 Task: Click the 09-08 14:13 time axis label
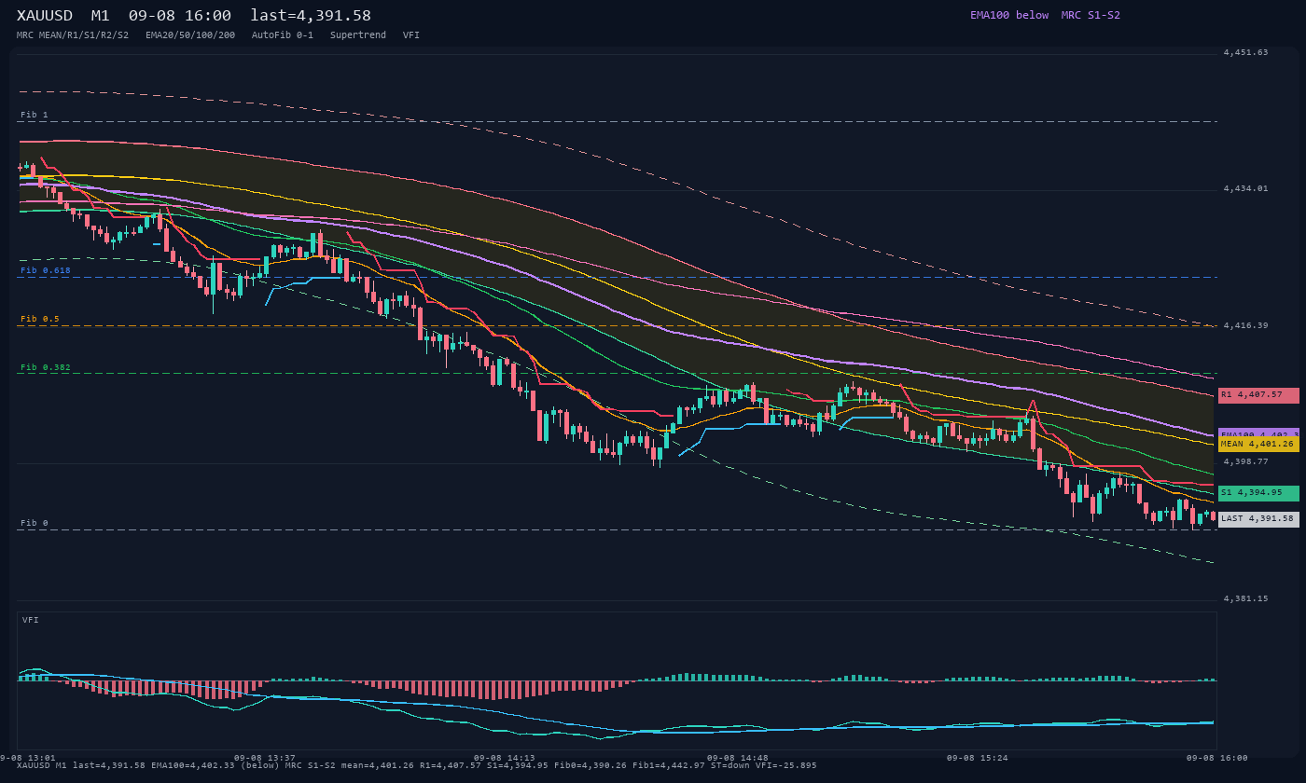(505, 758)
